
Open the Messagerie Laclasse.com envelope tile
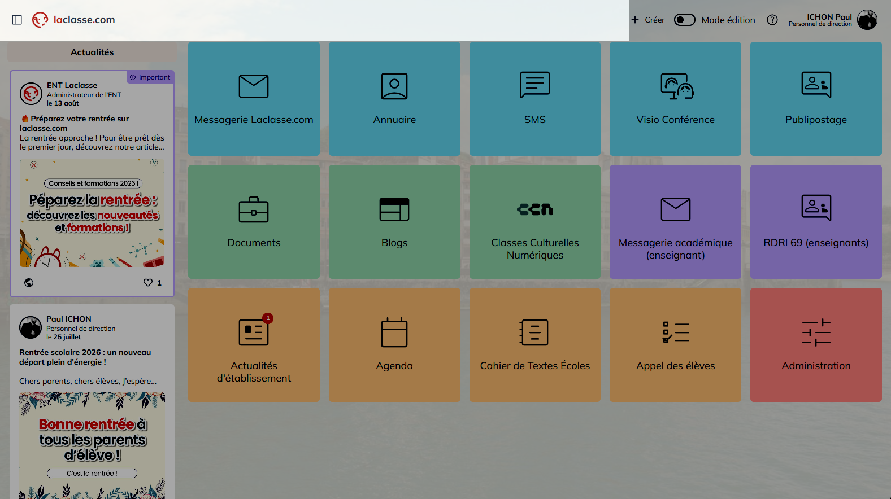coord(254,99)
